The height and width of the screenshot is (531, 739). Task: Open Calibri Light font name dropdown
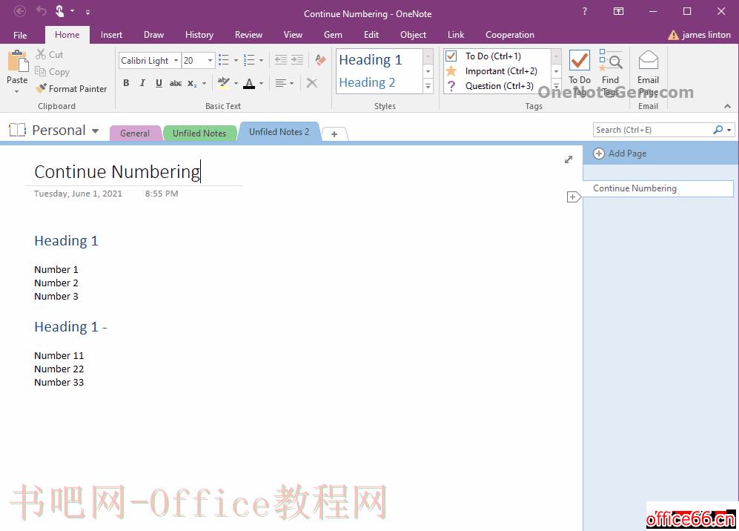coord(176,60)
